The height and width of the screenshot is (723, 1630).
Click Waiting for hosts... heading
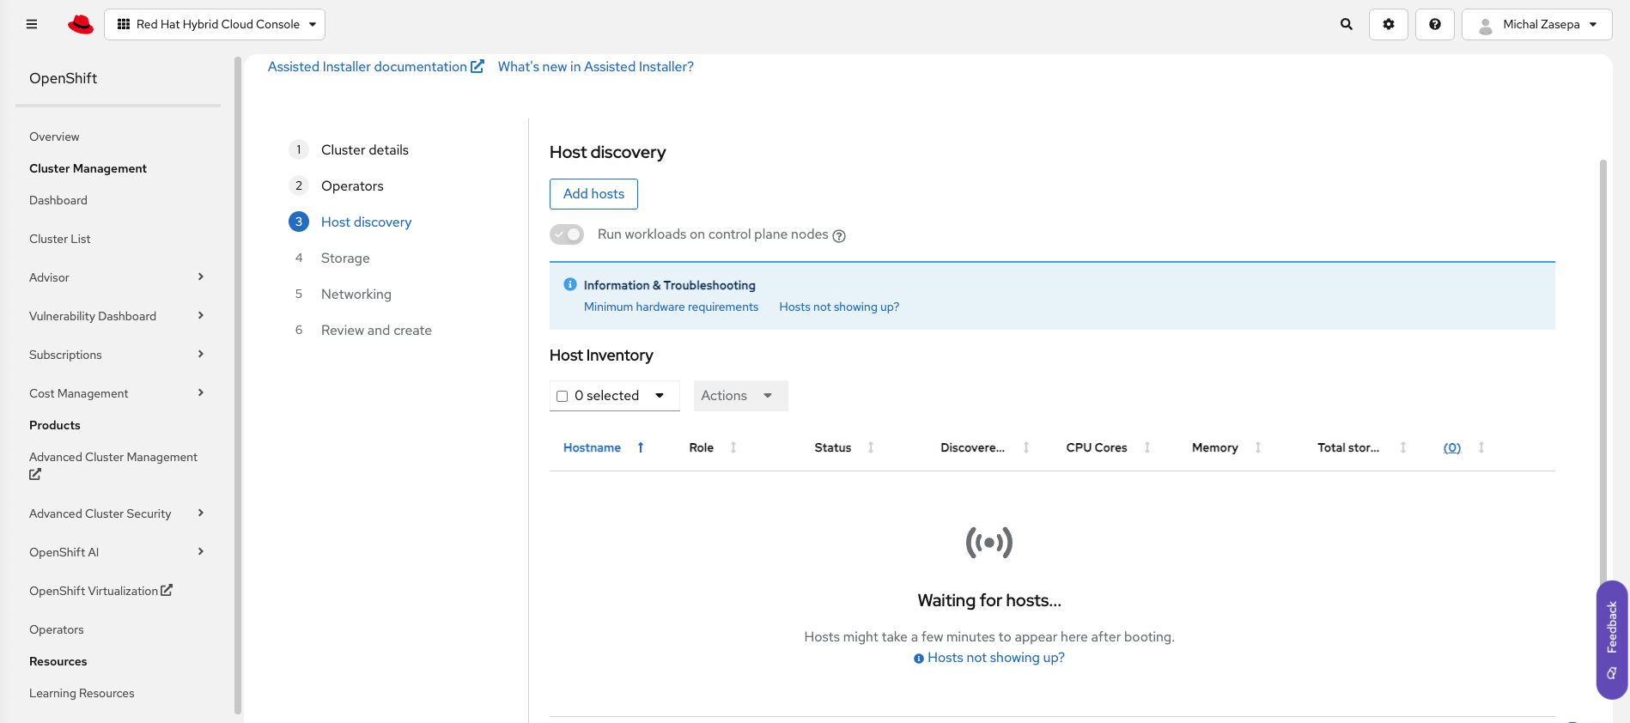[x=989, y=600]
